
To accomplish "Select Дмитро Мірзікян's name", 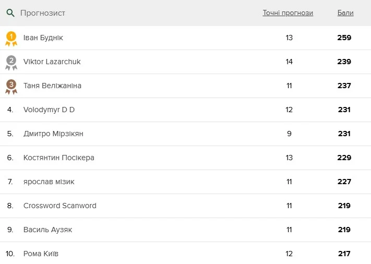I will [x=53, y=134].
